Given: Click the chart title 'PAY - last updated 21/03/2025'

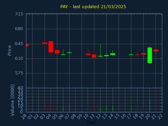Looking at the screenshot, I should 93,7.
